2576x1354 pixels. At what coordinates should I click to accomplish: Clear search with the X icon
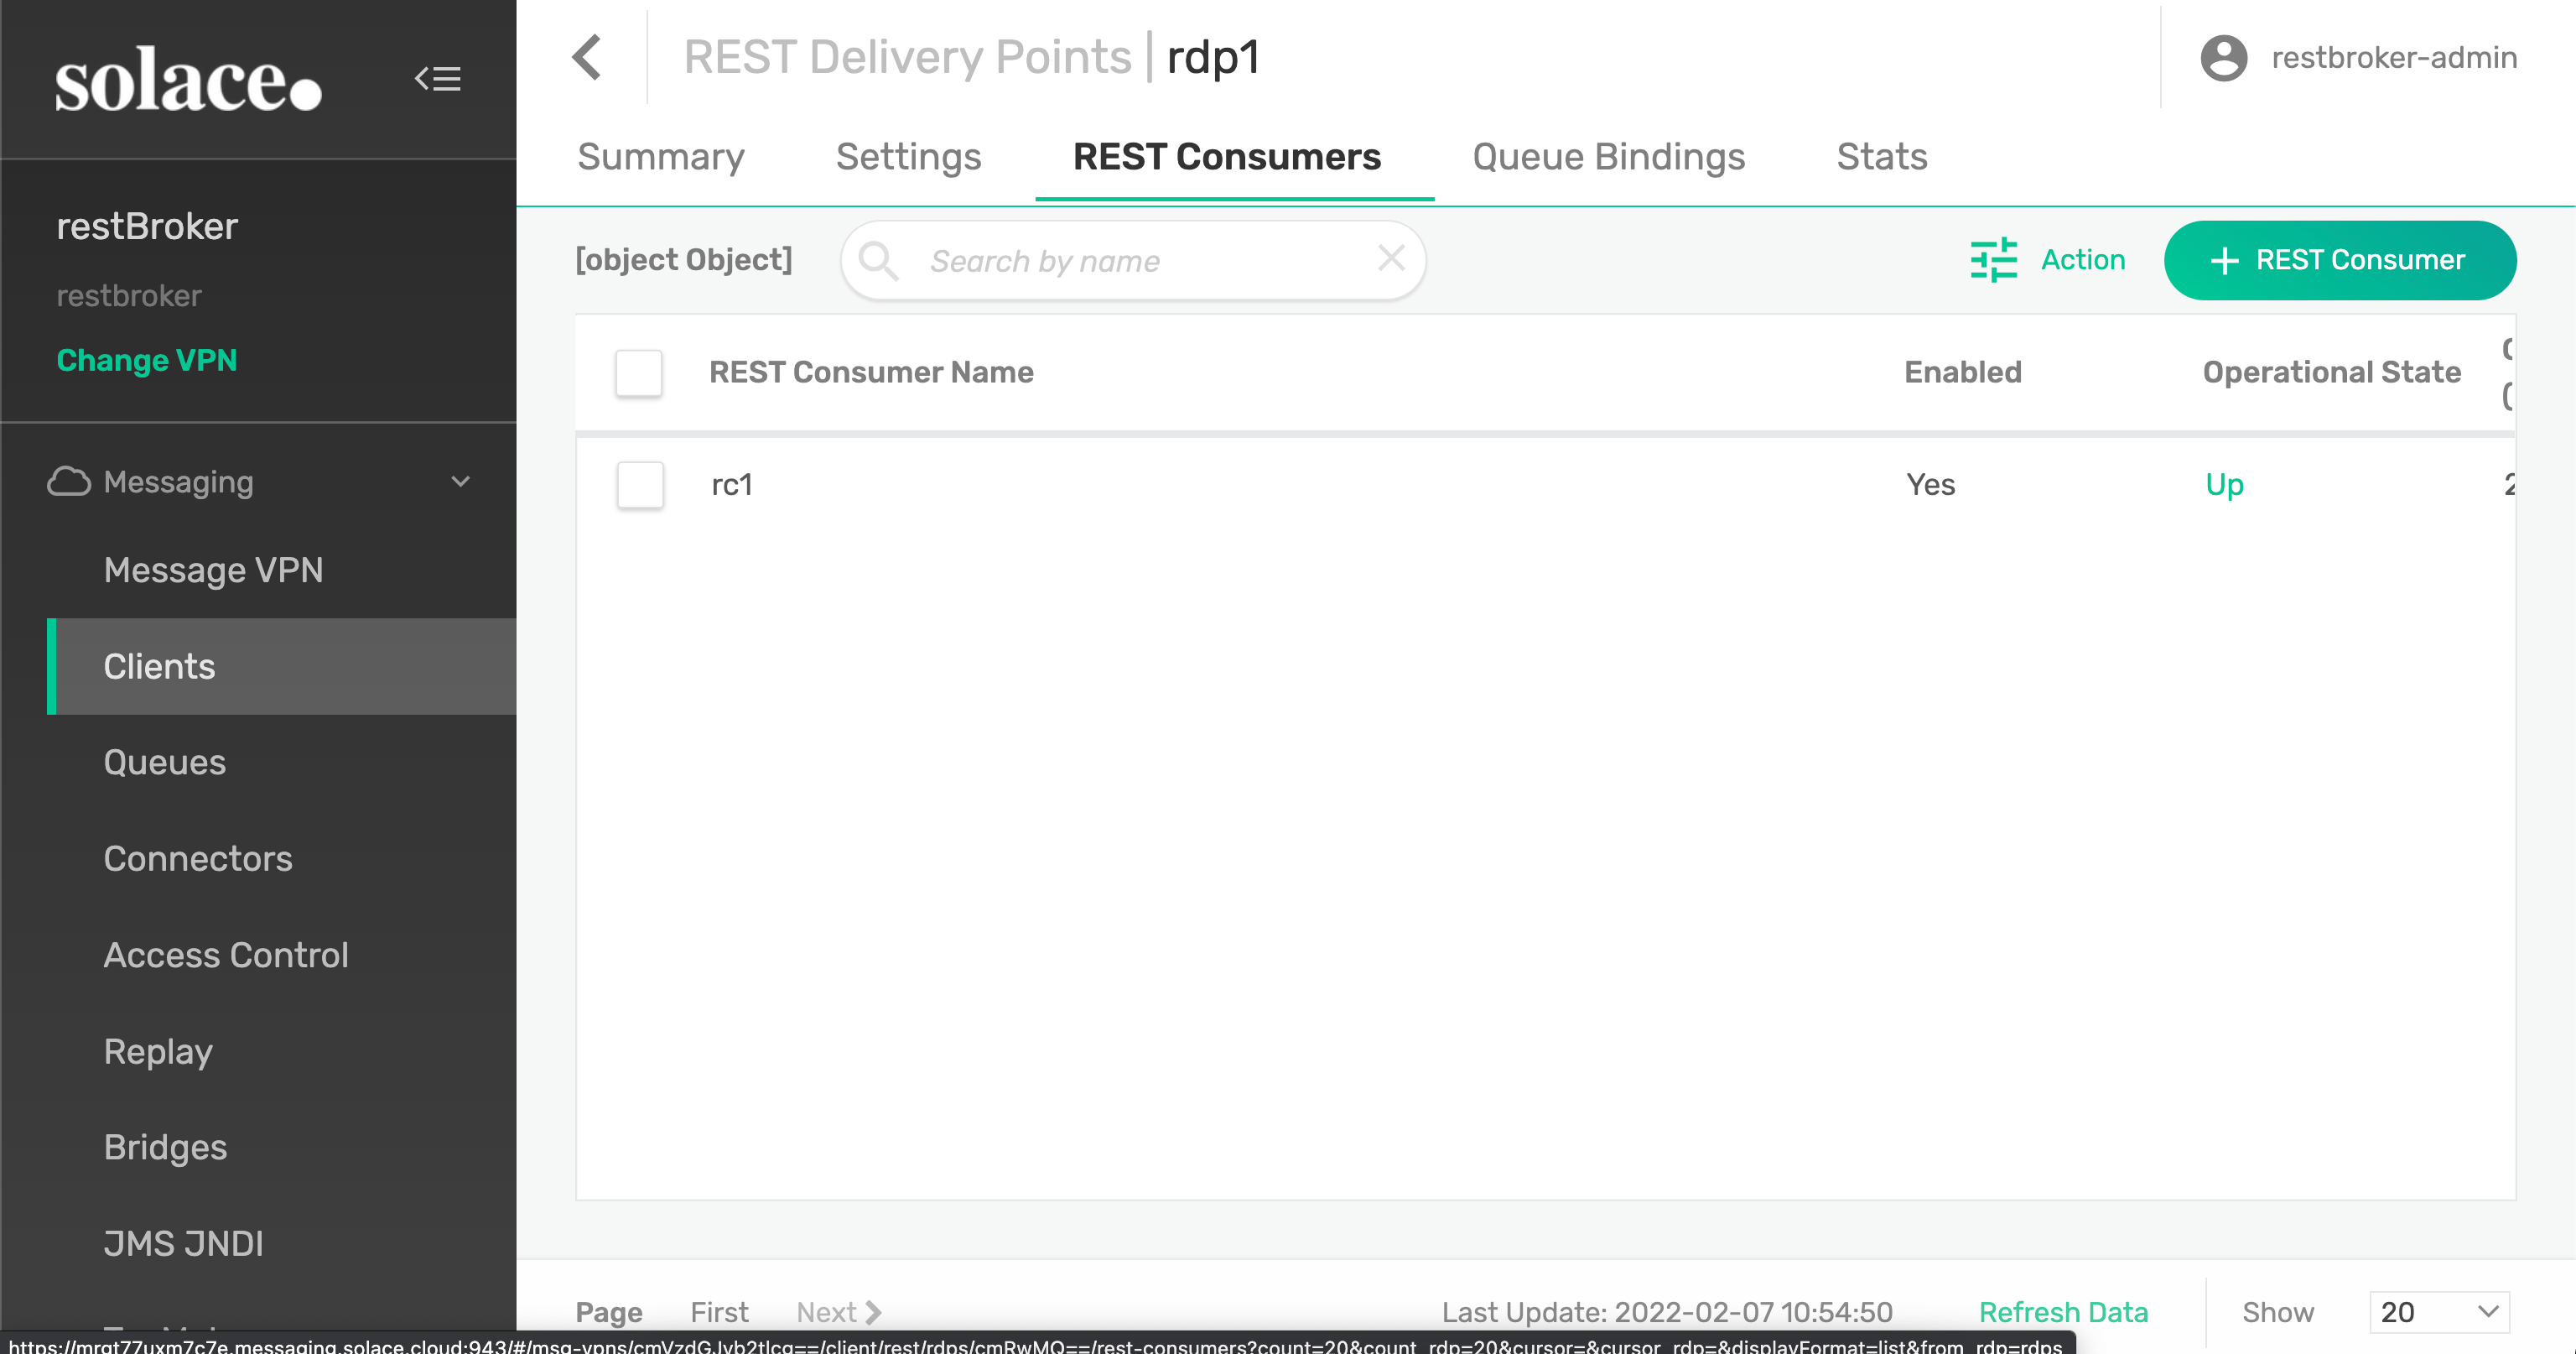pos(1391,259)
